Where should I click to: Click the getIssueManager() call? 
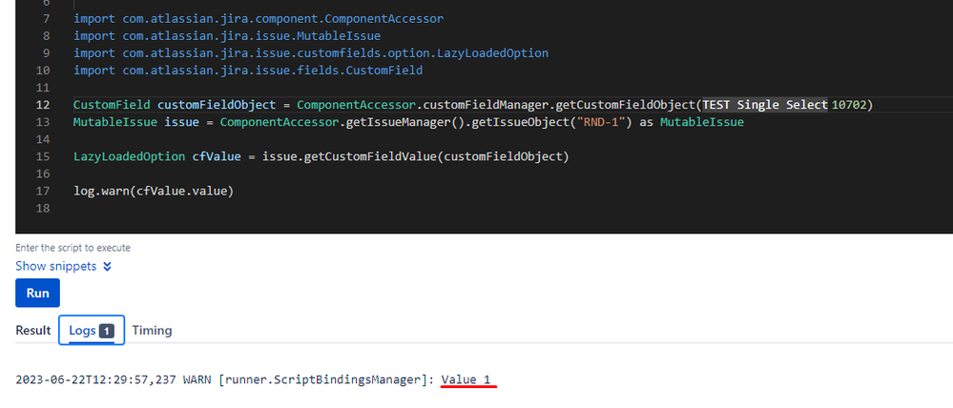tap(404, 122)
